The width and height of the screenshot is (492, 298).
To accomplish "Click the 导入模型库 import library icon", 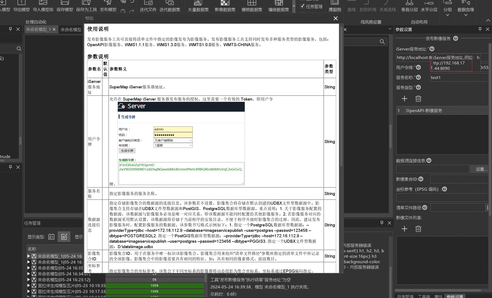I will [43, 6].
